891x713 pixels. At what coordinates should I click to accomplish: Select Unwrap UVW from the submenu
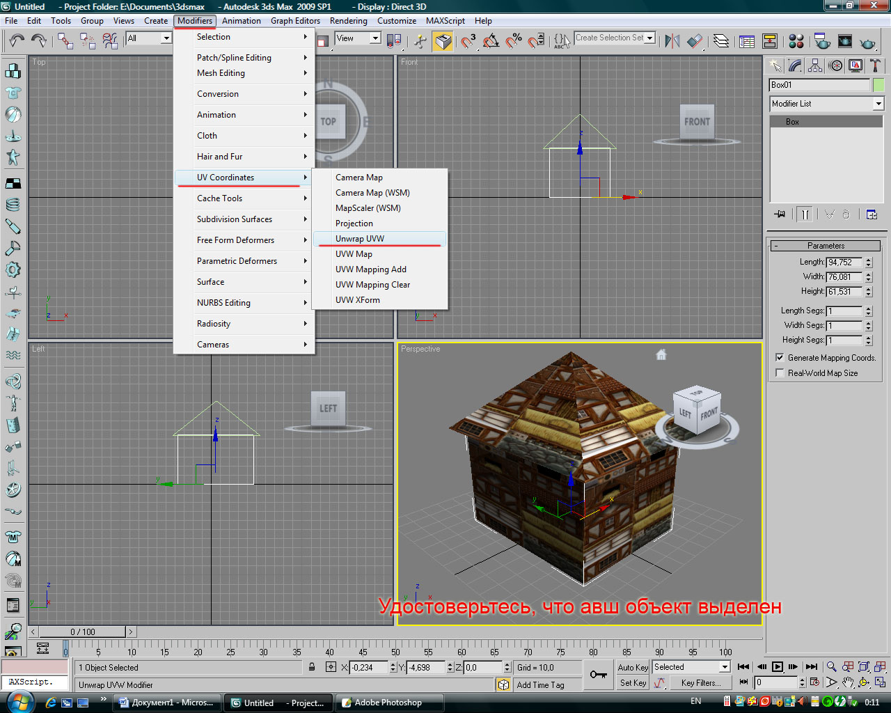[360, 239]
